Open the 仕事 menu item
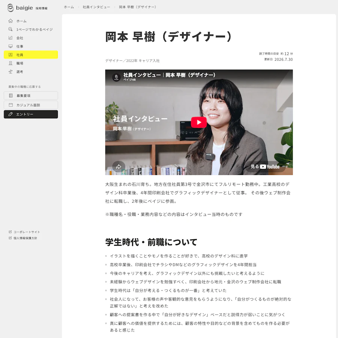Viewport: 338px width, 338px height. pos(31,46)
